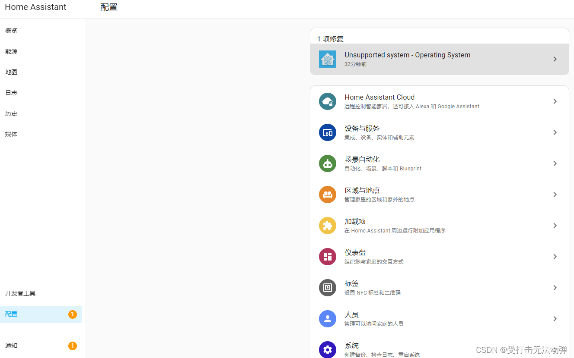Open the 场景自动化 settings entry
Viewport: 574px width, 358px height.
point(440,163)
